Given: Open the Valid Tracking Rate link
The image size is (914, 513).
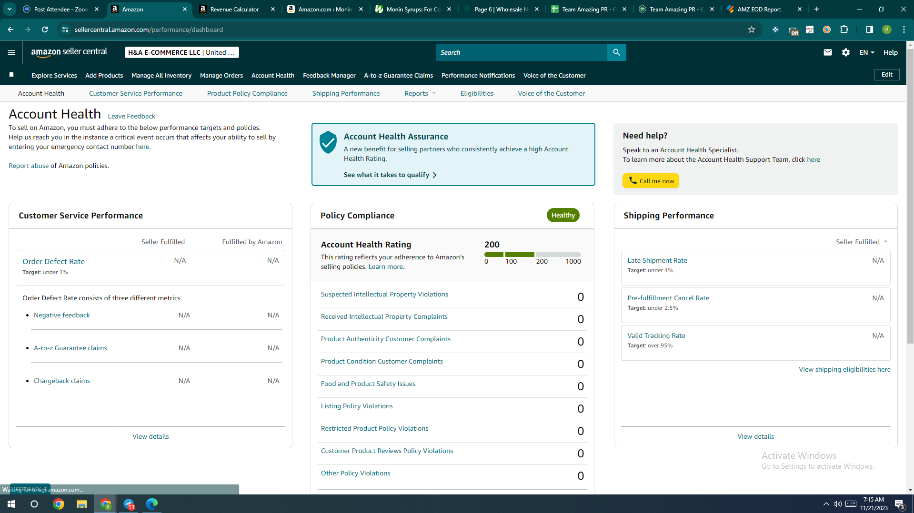Looking at the screenshot, I should pyautogui.click(x=656, y=335).
